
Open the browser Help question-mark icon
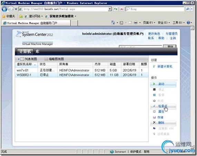coord(188,23)
